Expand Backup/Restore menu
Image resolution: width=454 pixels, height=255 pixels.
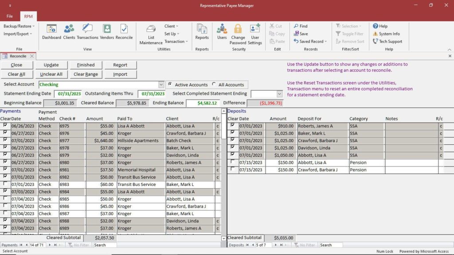pos(19,26)
